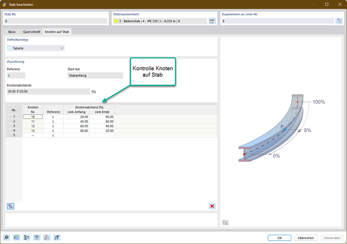The image size is (347, 244).
Task: Click the preview switch icon below beam graphic
Action: (225, 223)
